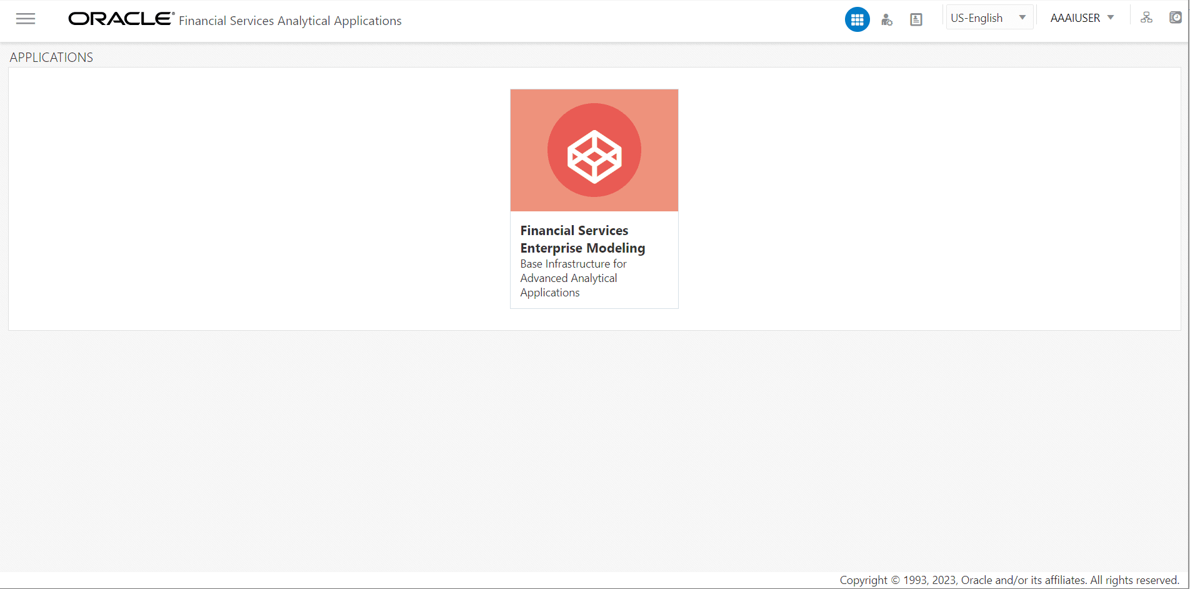Image resolution: width=1190 pixels, height=589 pixels.
Task: Click the Oracle copyright footer text
Action: click(x=1009, y=580)
